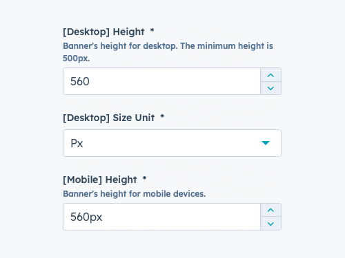The image size is (345, 258).
Task: Decrease Mobile Height using the down chevron
Action: (270, 224)
